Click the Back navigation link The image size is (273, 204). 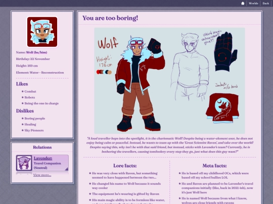coord(266,4)
